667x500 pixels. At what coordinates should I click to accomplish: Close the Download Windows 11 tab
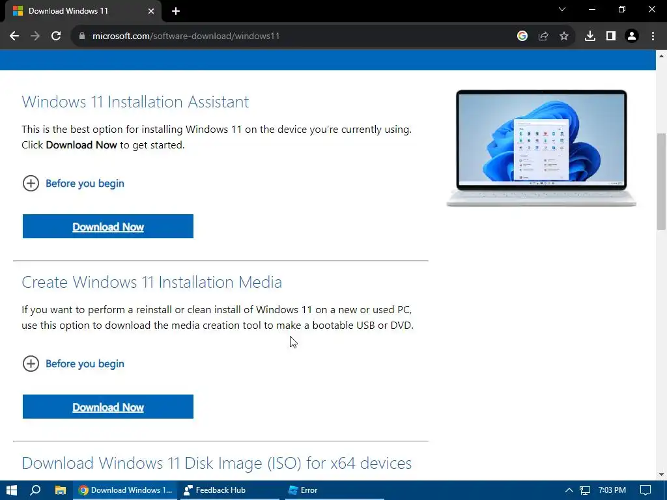coord(151,11)
